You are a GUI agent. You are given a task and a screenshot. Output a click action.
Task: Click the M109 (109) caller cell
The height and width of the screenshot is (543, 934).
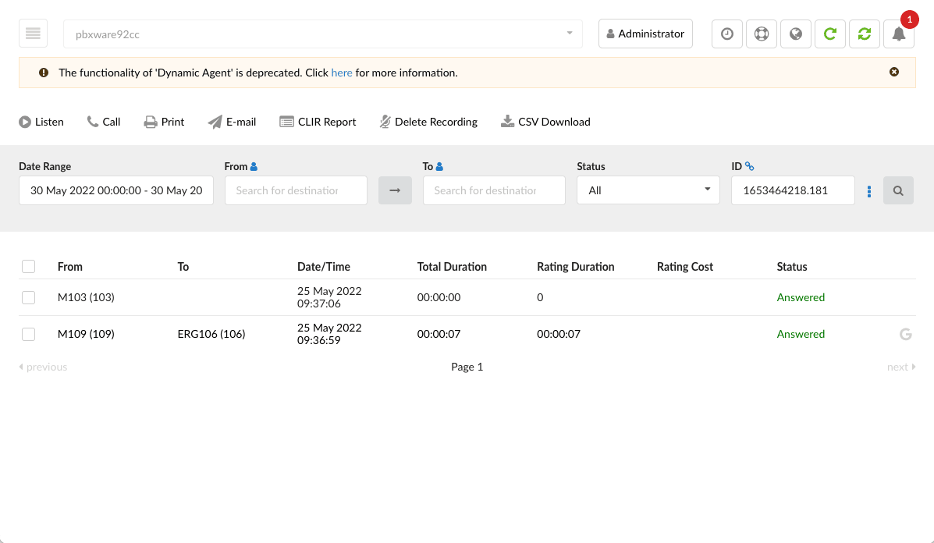(86, 334)
